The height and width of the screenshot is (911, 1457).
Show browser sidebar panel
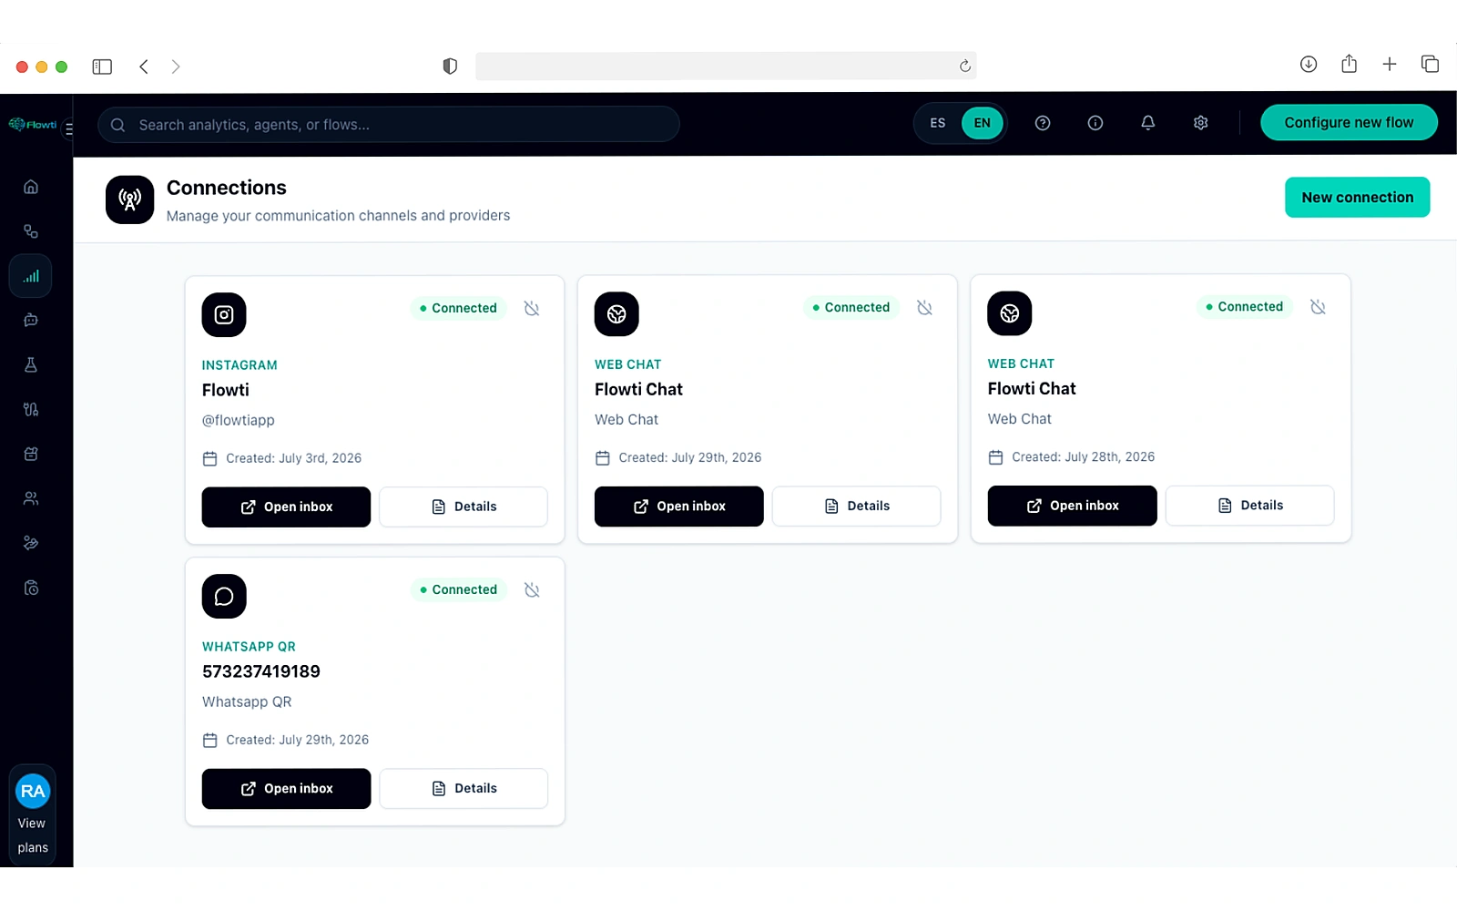(x=102, y=67)
